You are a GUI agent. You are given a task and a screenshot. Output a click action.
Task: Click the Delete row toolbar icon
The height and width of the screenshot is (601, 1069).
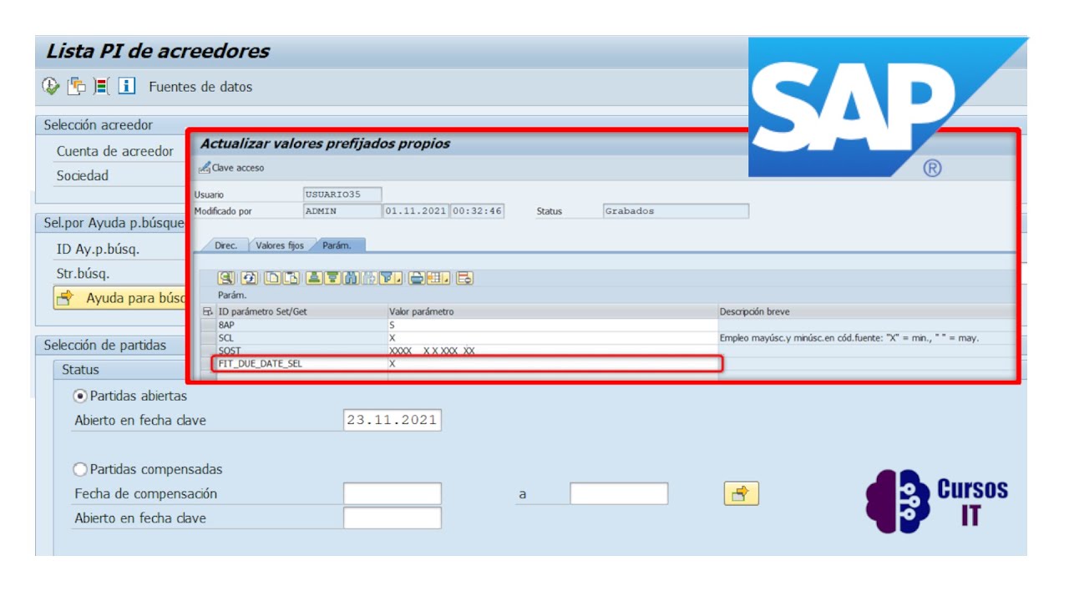pos(465,278)
